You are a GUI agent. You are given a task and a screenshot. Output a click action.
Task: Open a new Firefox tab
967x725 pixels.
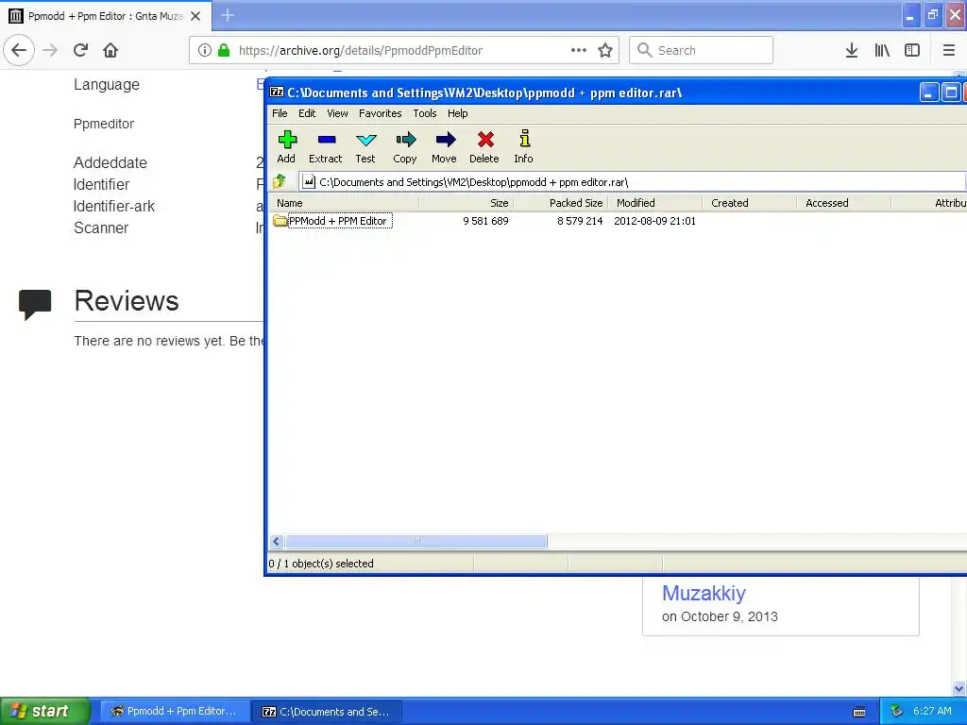tap(228, 15)
